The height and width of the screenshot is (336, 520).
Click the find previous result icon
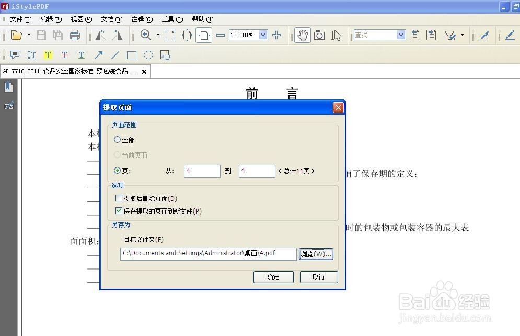point(414,35)
